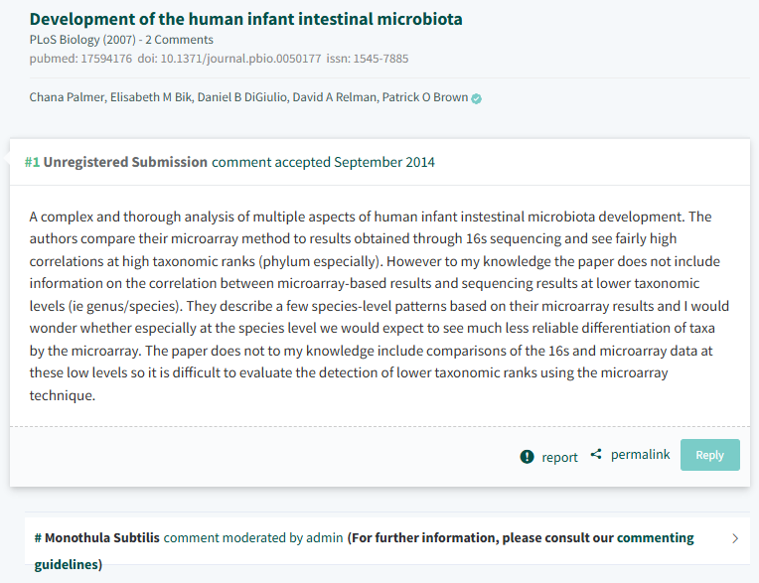Click the Monothula Subtilis commenter name
Viewport: 759px width, 583px height.
click(x=101, y=537)
